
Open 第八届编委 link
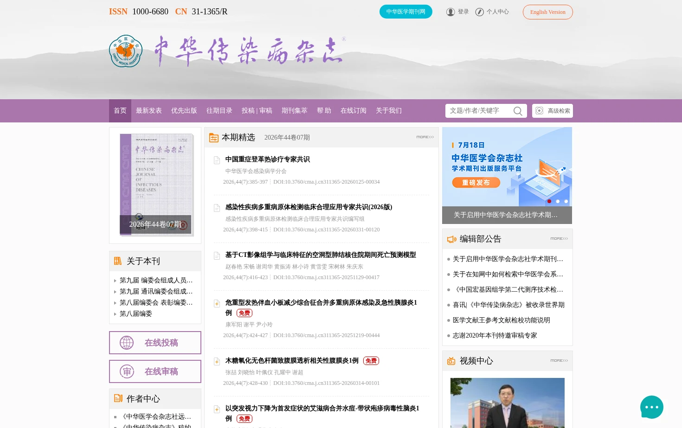point(136,314)
